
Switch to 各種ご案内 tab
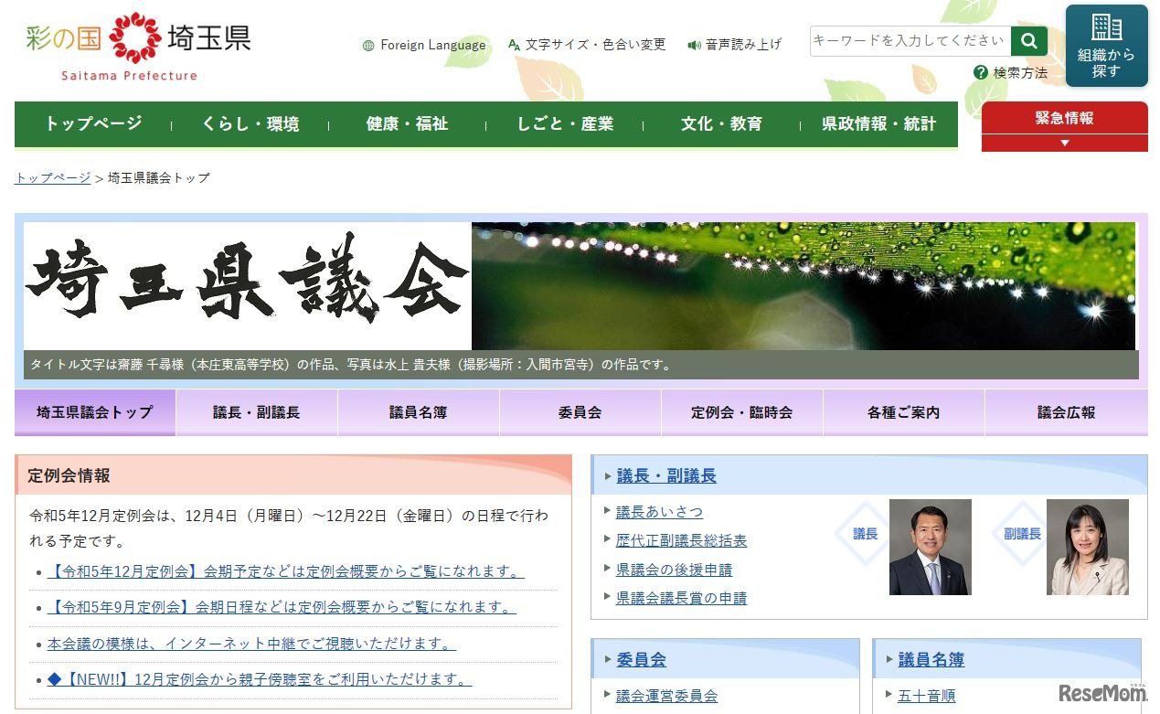click(x=904, y=412)
